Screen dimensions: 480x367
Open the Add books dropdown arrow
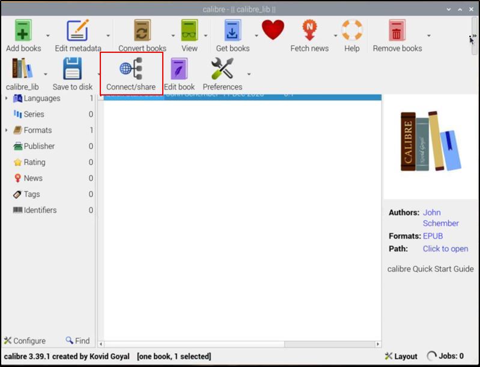47,36
